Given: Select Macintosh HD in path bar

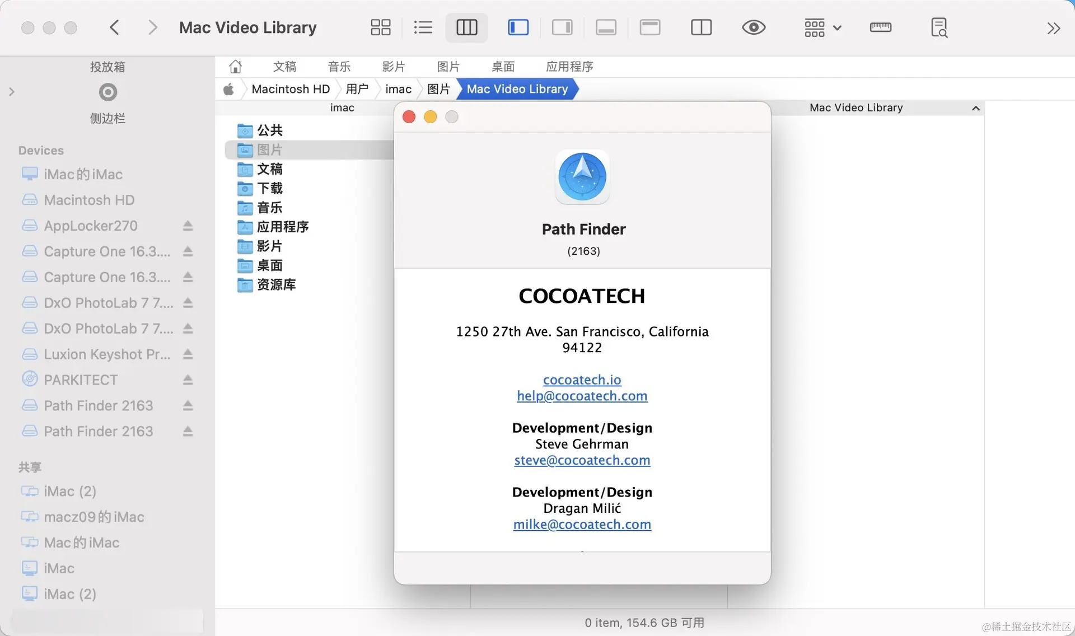Looking at the screenshot, I should [x=290, y=89].
